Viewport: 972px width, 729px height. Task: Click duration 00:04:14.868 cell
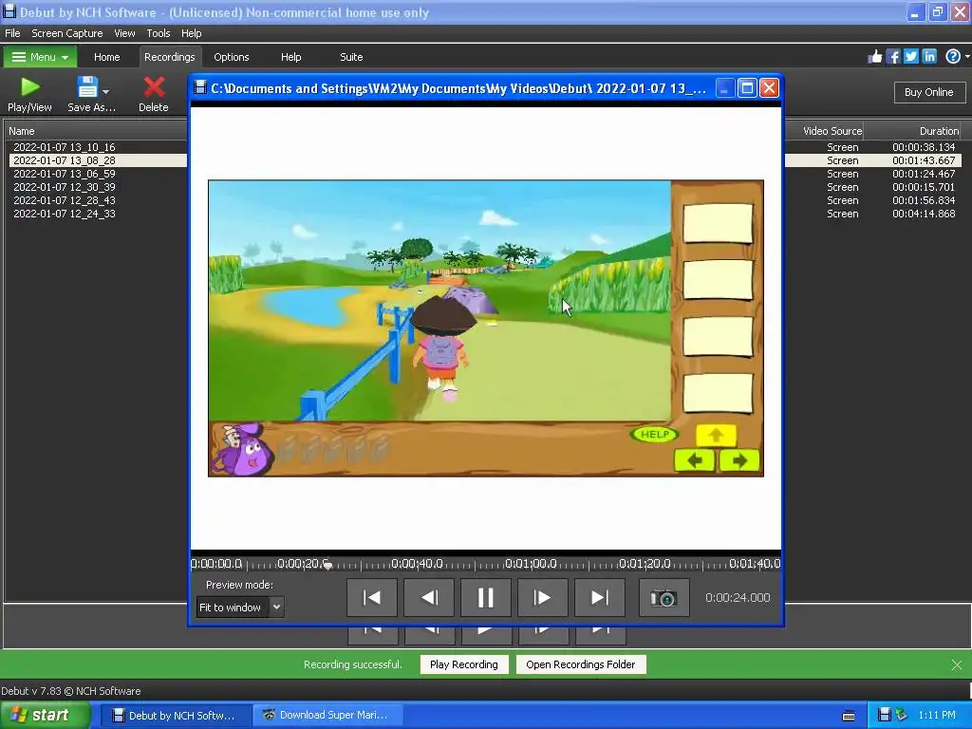coord(924,214)
